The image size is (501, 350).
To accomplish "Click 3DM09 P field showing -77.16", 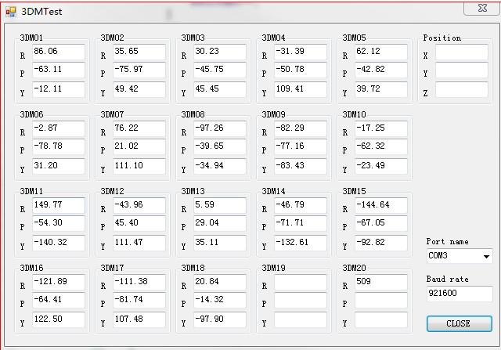I will click(301, 146).
